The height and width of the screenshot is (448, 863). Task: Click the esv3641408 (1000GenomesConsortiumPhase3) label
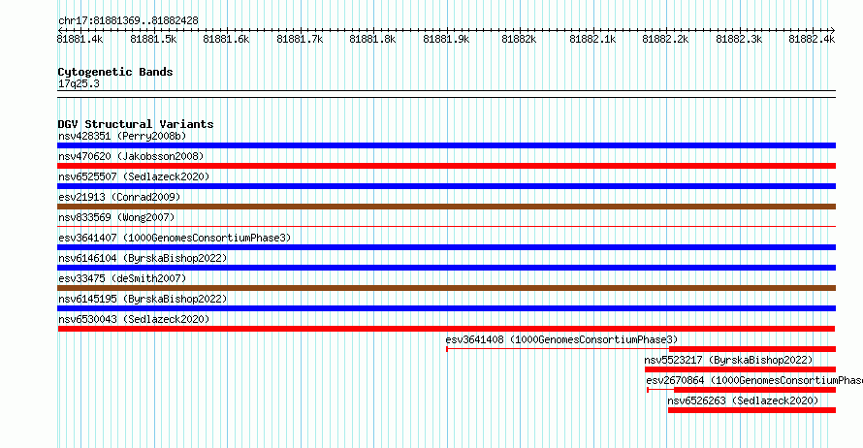point(562,339)
